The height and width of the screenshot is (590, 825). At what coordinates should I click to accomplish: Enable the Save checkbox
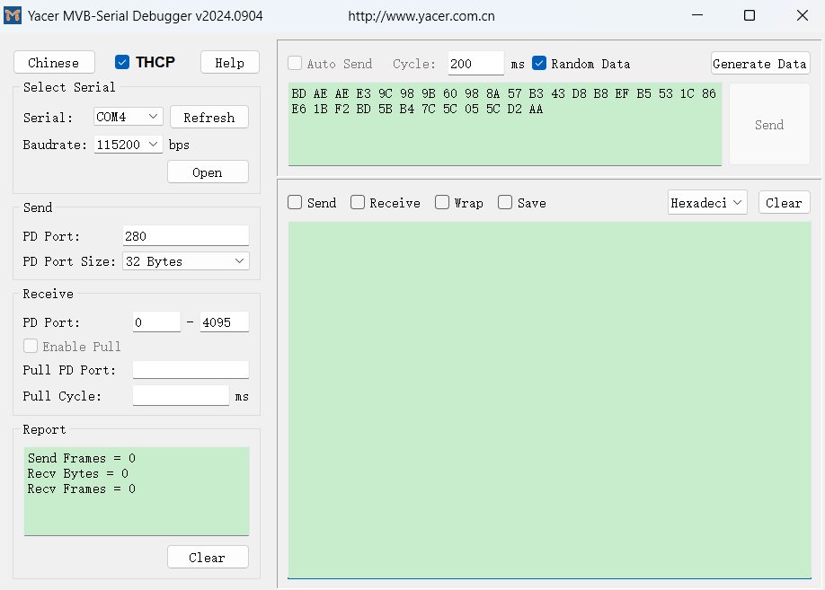pos(504,202)
